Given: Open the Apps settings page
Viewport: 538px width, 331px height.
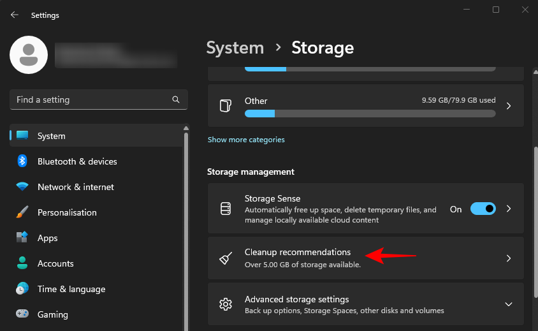Looking at the screenshot, I should click(x=47, y=238).
